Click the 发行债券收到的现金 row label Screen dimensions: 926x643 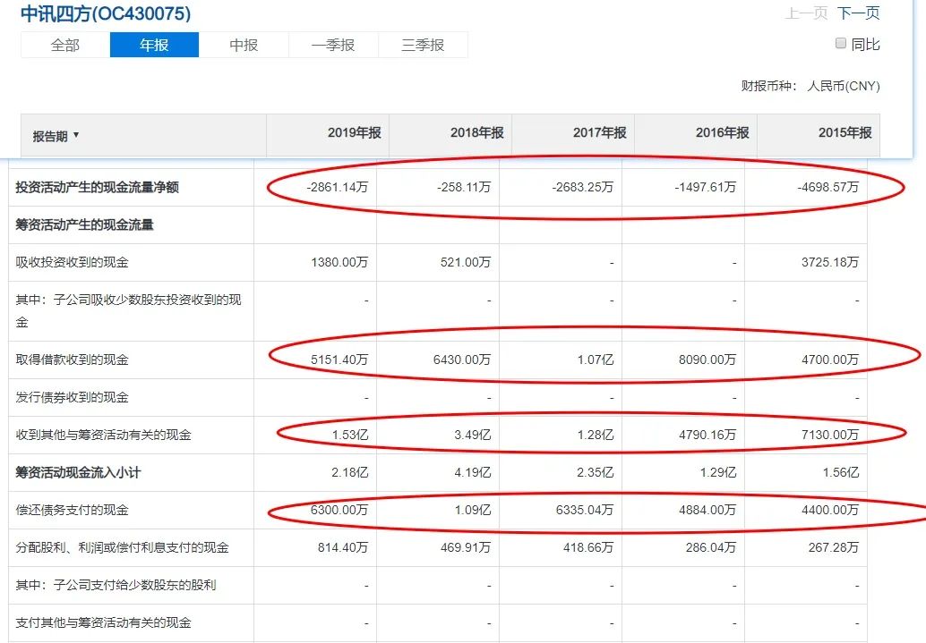pyautogui.click(x=72, y=398)
